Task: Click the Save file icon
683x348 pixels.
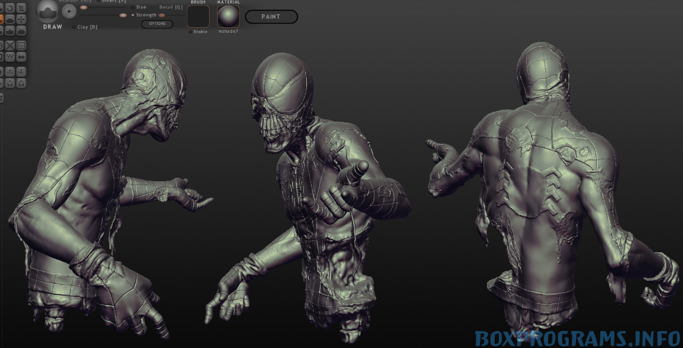Action: pos(21,82)
